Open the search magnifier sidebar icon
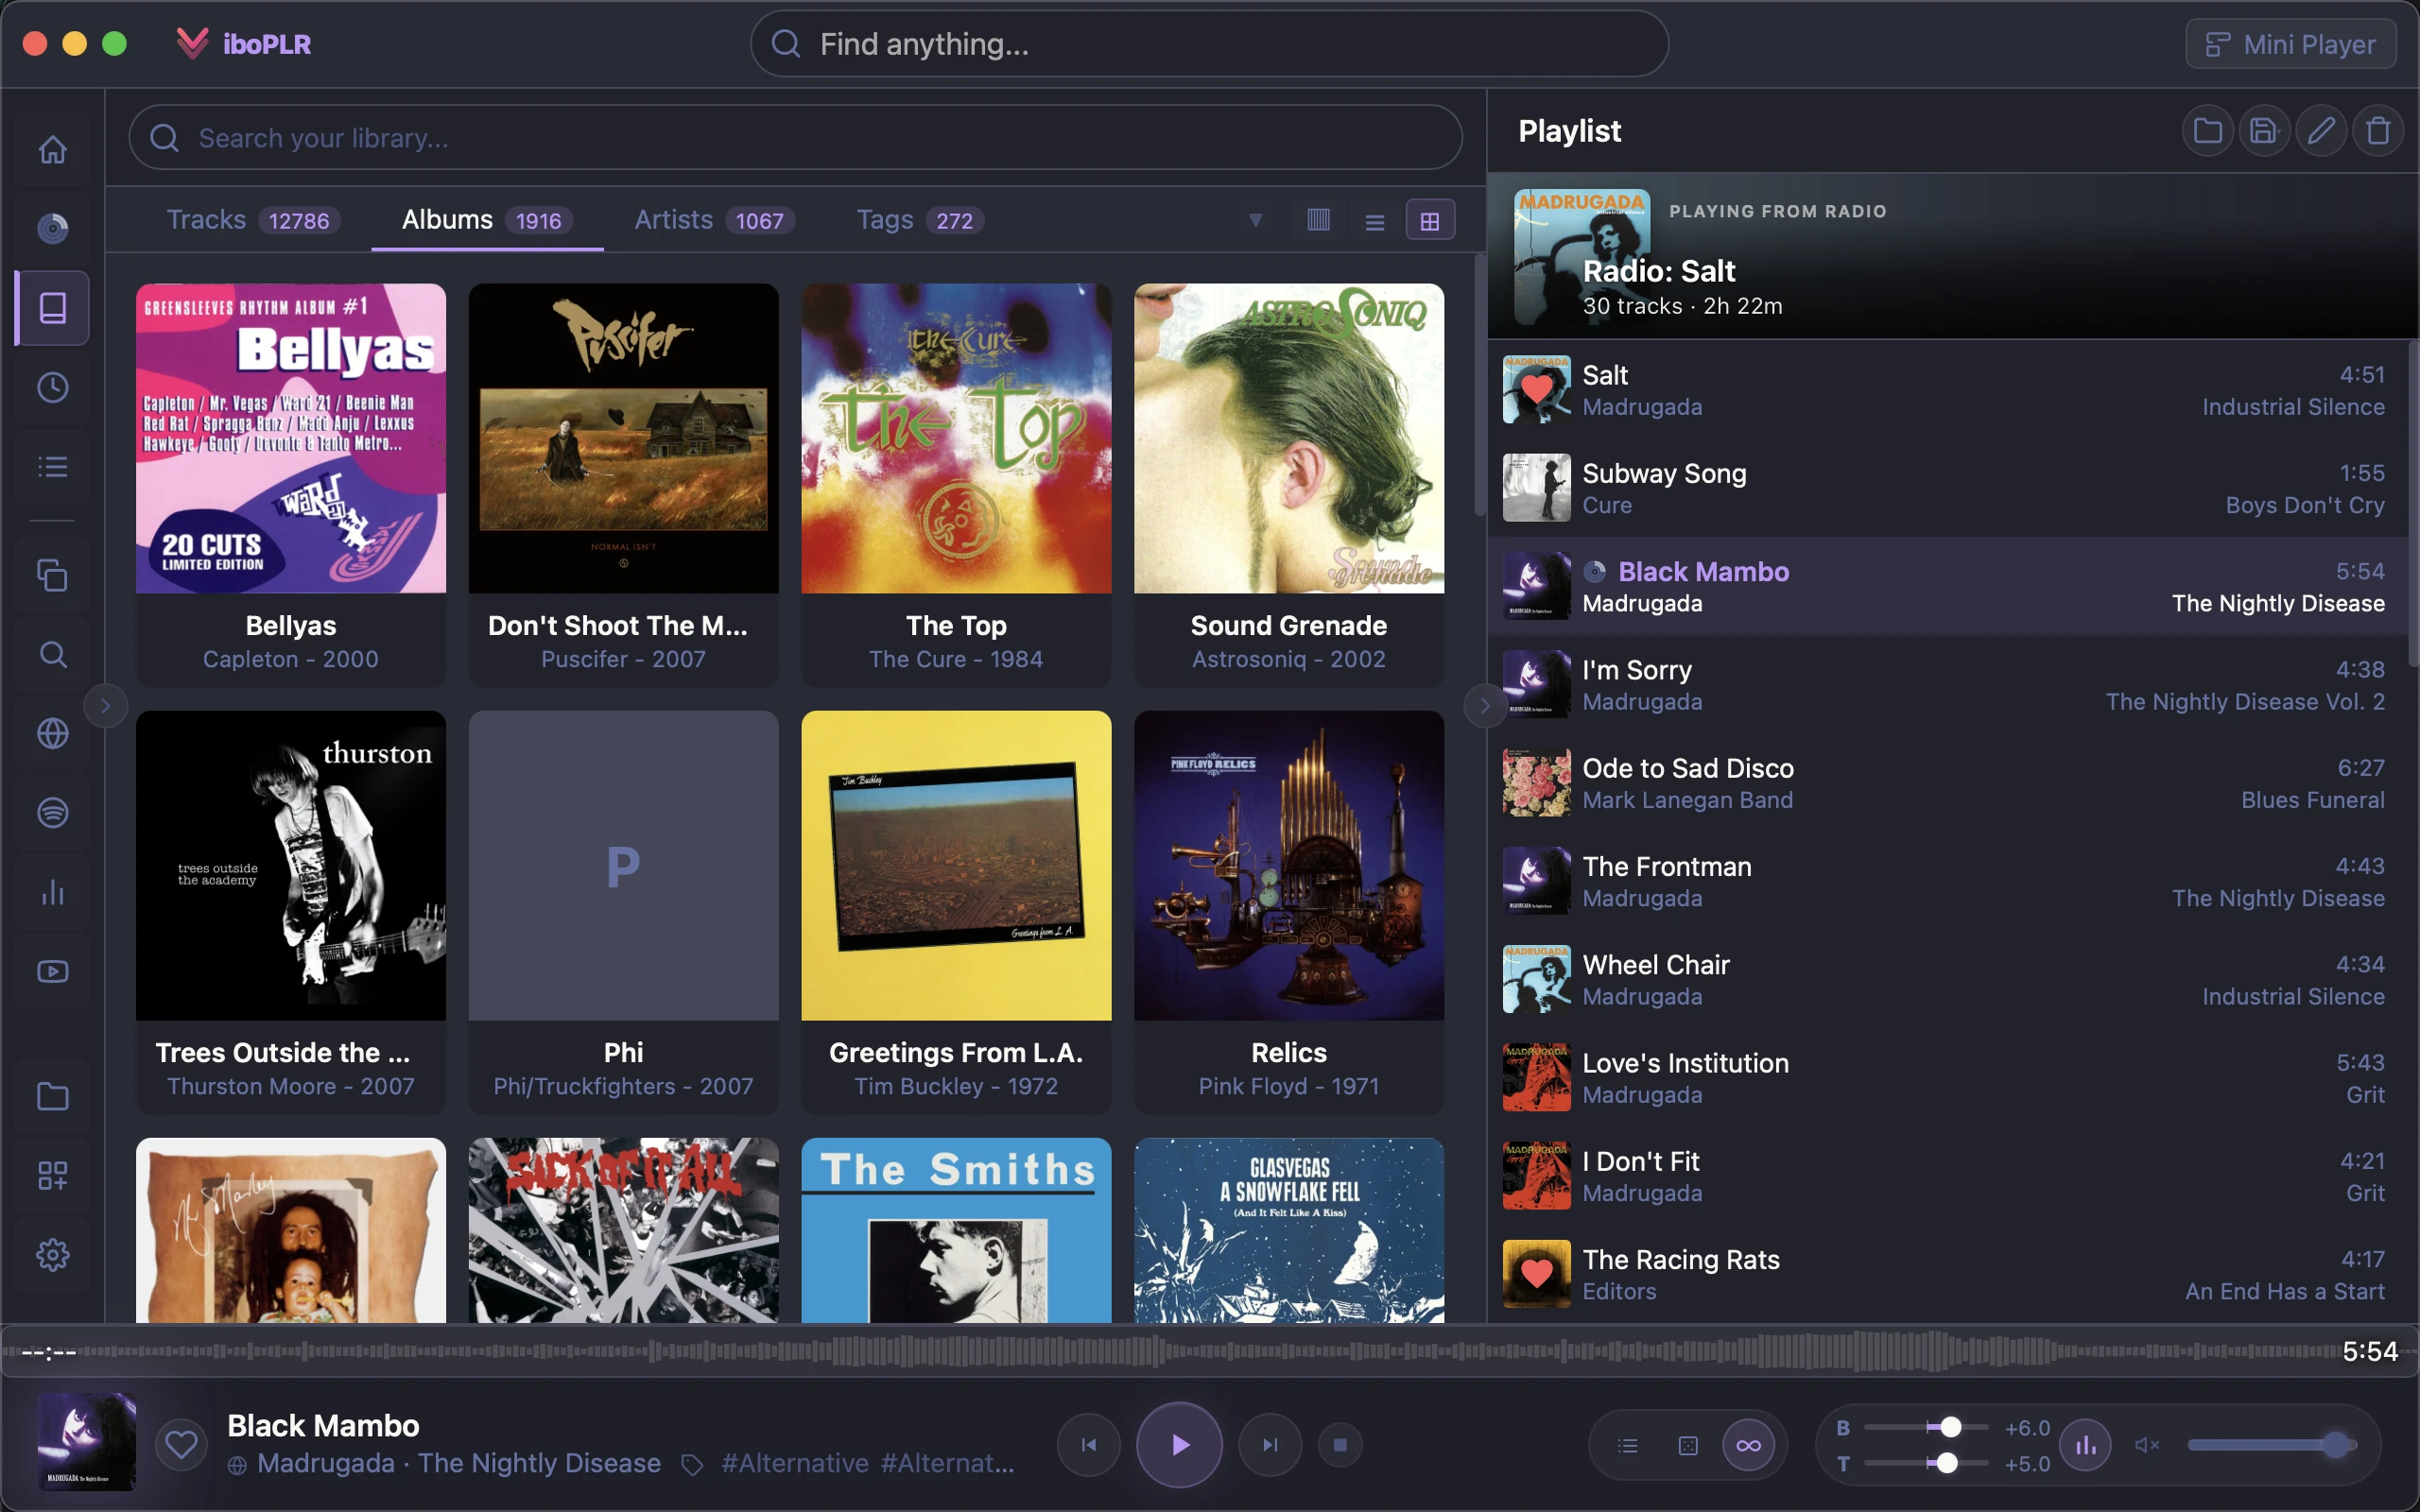Viewport: 2420px width, 1512px height. click(x=52, y=654)
